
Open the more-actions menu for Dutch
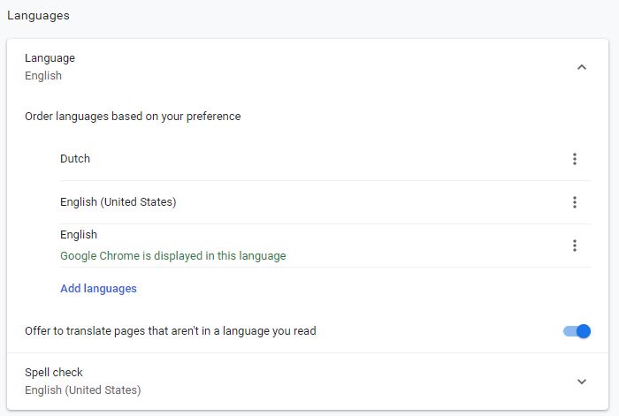click(x=575, y=159)
